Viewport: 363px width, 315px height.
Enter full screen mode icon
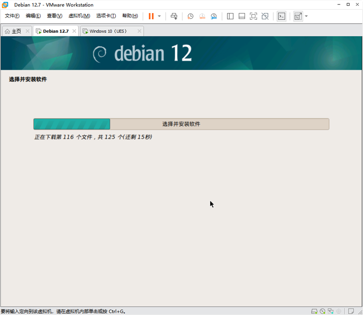click(x=253, y=16)
